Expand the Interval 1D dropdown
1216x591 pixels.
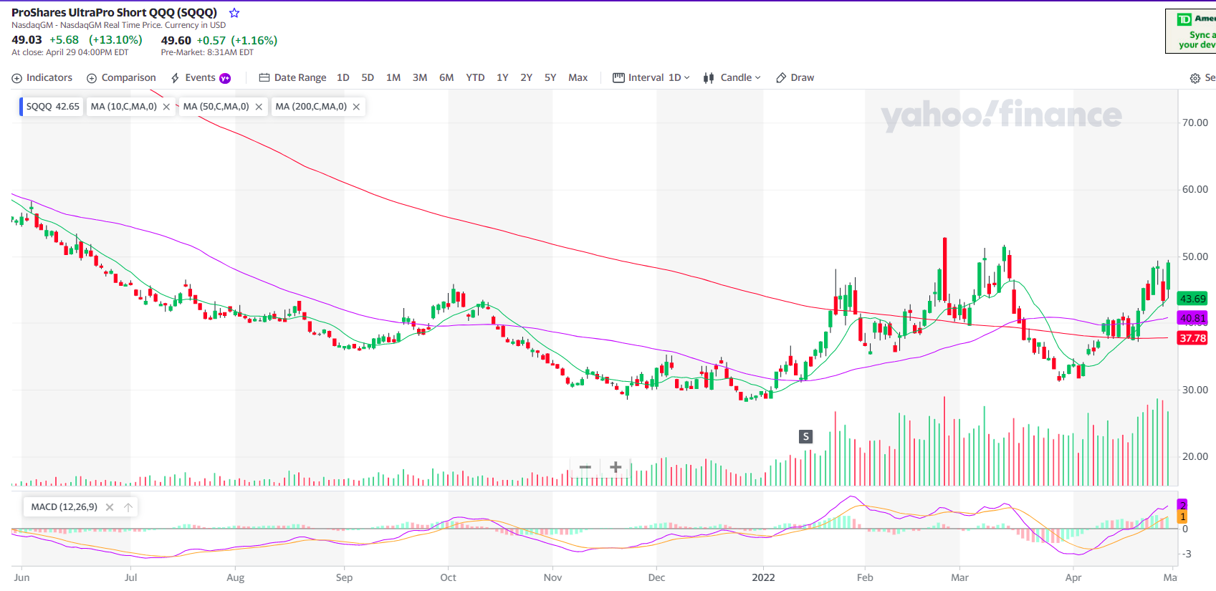pyautogui.click(x=651, y=77)
